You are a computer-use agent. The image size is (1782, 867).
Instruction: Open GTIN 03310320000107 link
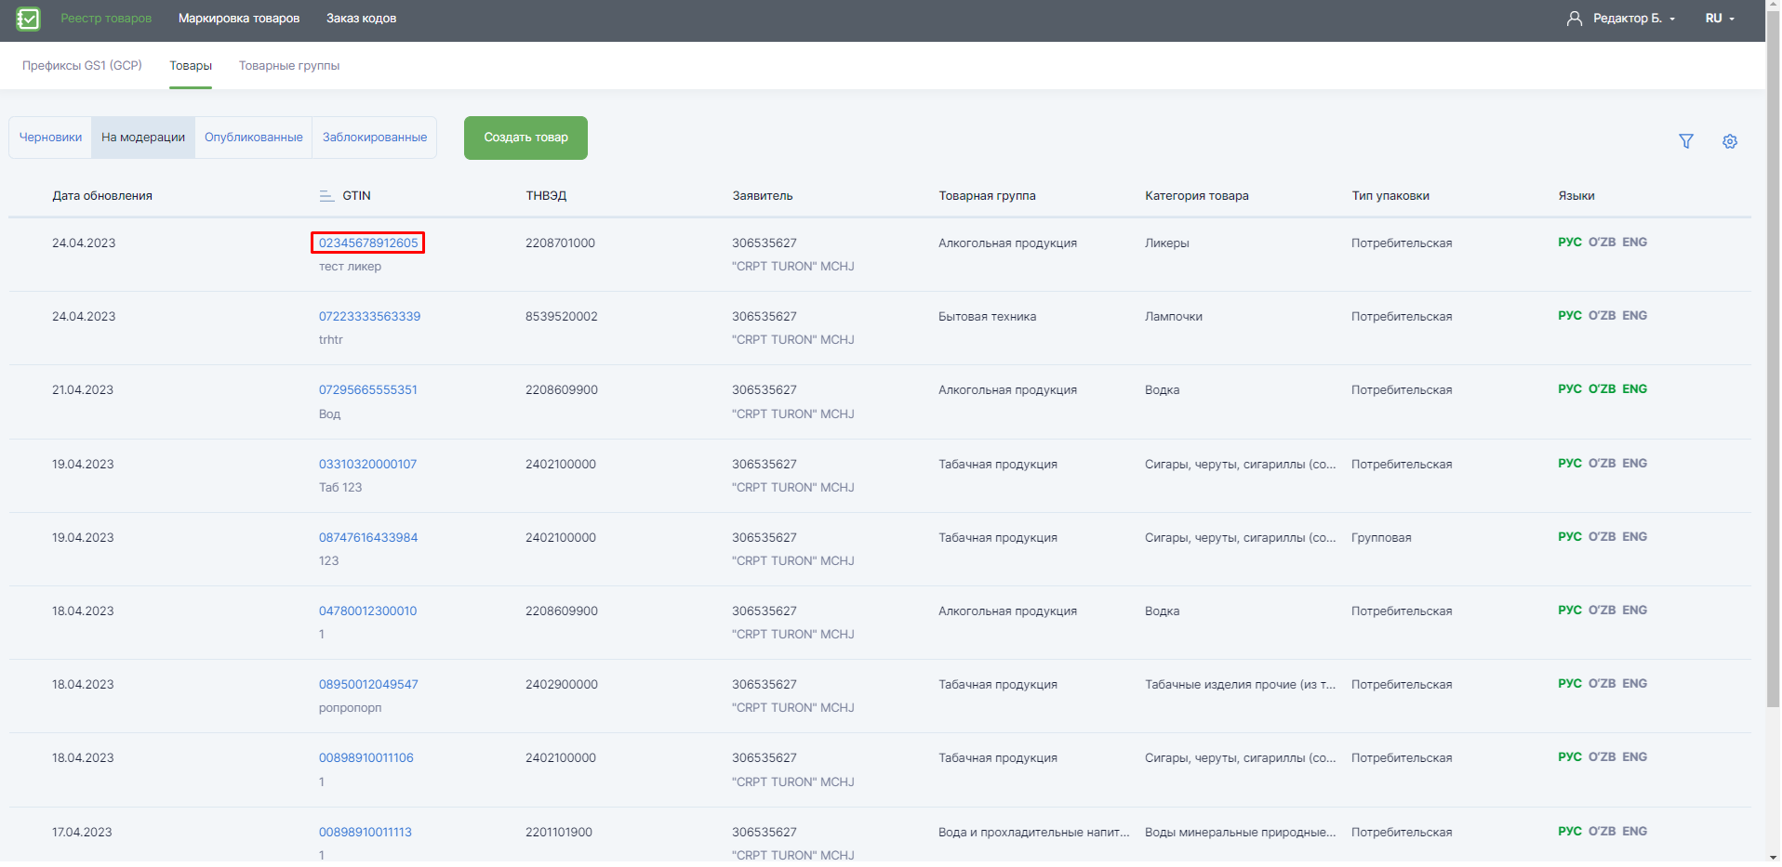367,465
